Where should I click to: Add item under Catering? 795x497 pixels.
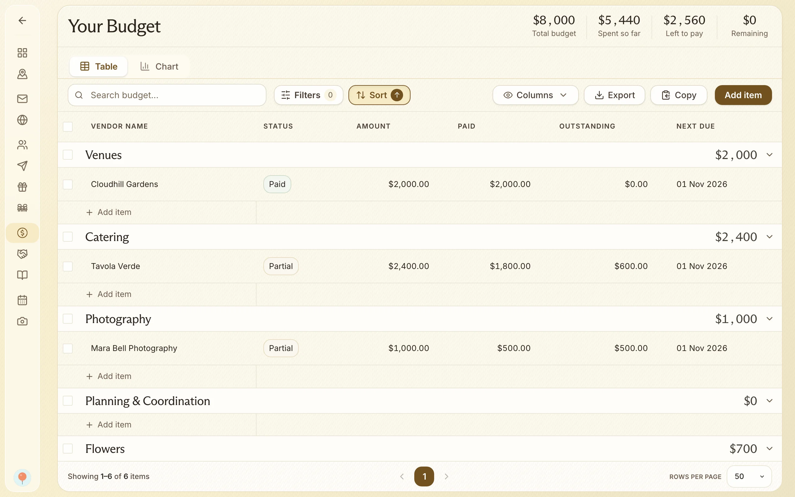pos(109,294)
